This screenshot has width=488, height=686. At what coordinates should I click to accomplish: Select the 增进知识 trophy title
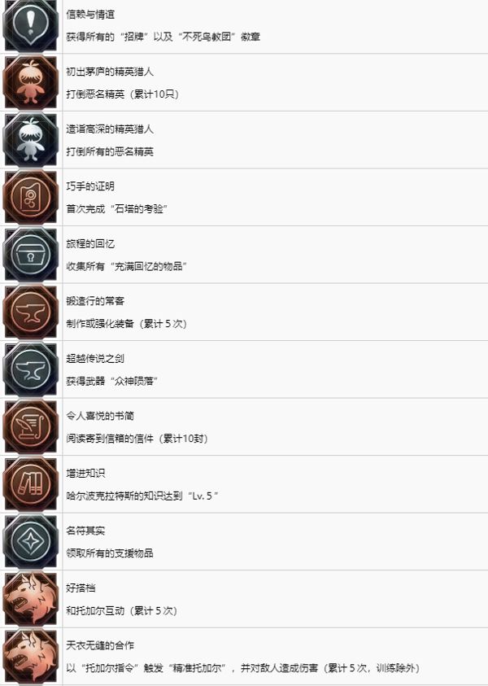click(85, 474)
